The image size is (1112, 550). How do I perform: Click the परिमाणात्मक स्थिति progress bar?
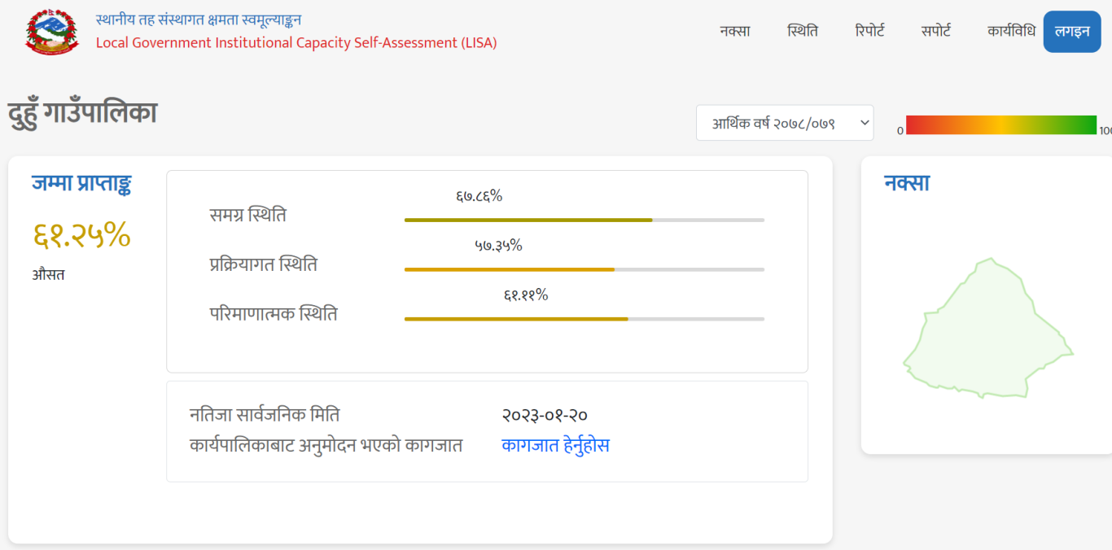point(584,319)
